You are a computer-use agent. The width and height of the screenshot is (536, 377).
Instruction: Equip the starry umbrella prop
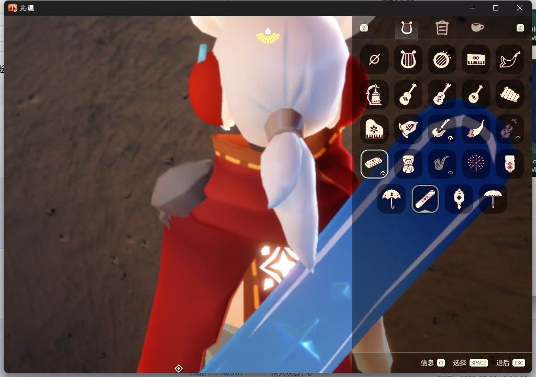[x=392, y=199]
